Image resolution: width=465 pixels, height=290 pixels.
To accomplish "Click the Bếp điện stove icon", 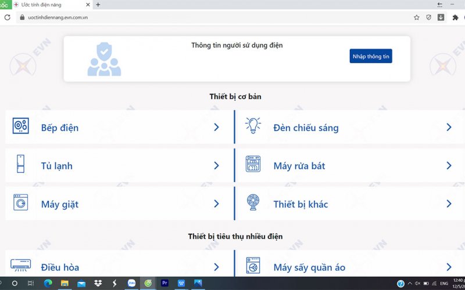I will [21, 126].
